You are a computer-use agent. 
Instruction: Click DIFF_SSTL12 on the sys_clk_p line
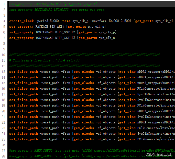click(65, 32)
